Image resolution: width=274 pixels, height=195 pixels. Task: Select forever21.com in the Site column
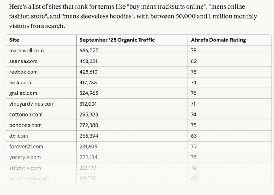pyautogui.click(x=26, y=147)
